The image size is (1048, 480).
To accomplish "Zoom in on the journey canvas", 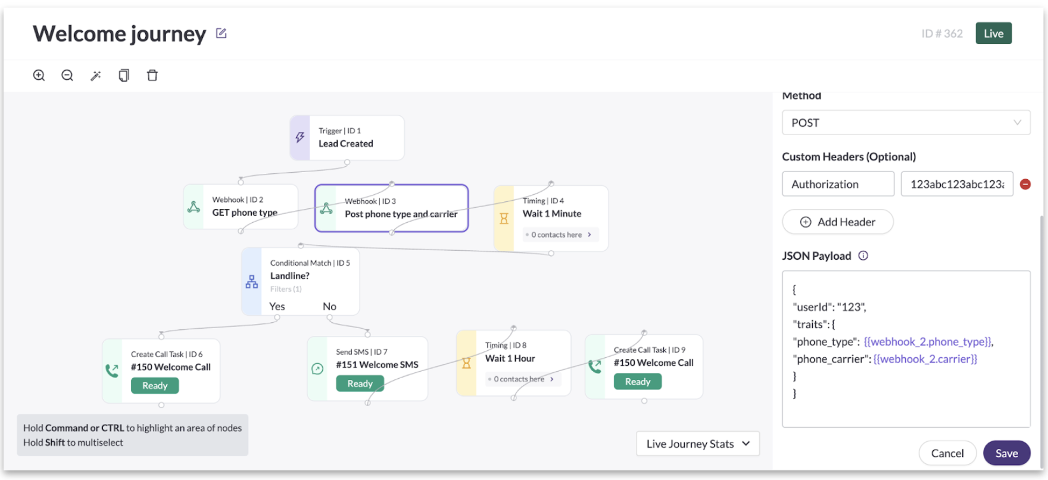I will click(39, 75).
